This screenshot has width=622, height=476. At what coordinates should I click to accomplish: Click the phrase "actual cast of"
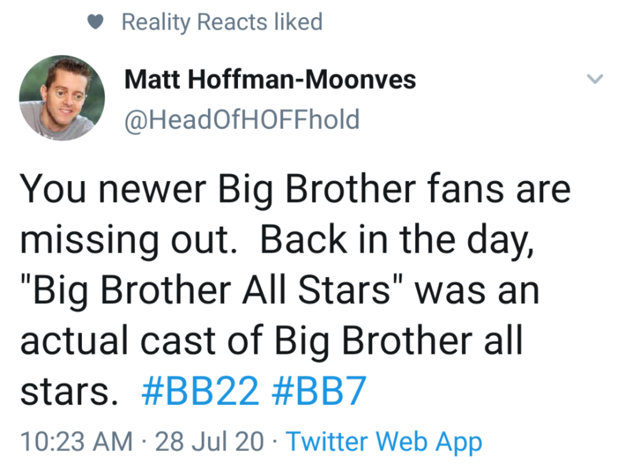click(x=141, y=340)
